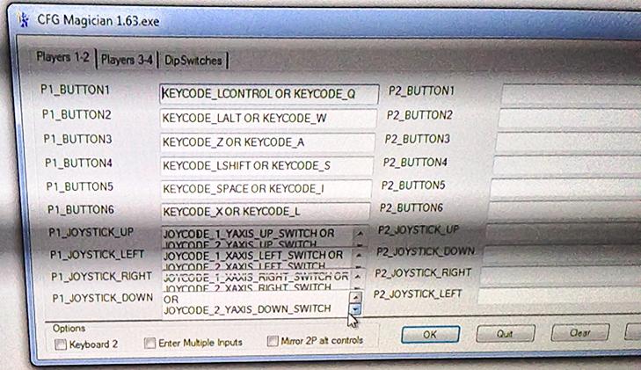Viewport: 641px width, 370px height.
Task: Select the Players 1-2 tab
Action: tap(62, 57)
